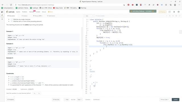Go to the previous problem with Prev
The width and height of the screenshot is (182, 102).
click(67, 99)
